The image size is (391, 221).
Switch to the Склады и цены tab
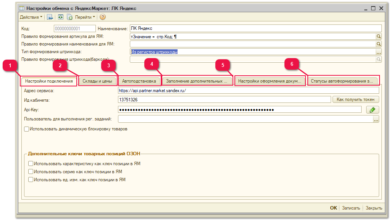pyautogui.click(x=97, y=81)
